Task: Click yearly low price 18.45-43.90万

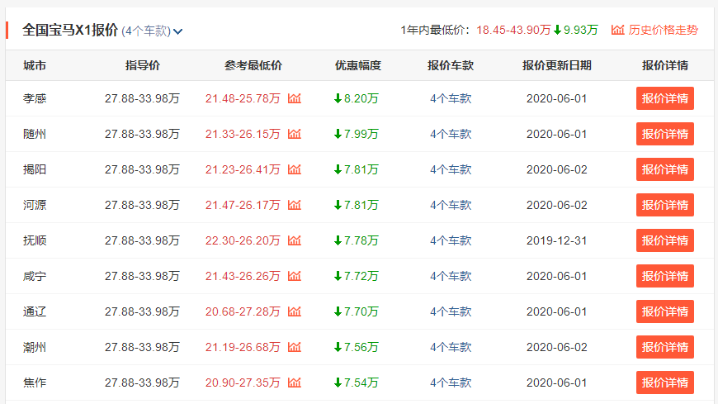Action: pyautogui.click(x=513, y=30)
